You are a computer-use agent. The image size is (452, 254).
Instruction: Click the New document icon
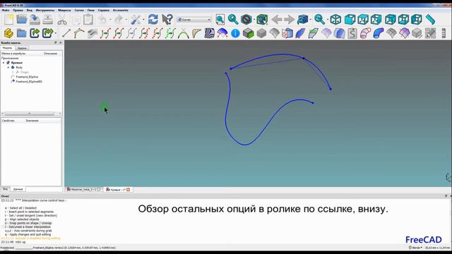coord(8,20)
